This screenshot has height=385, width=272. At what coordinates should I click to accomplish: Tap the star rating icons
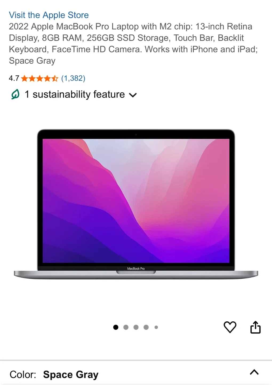point(39,78)
